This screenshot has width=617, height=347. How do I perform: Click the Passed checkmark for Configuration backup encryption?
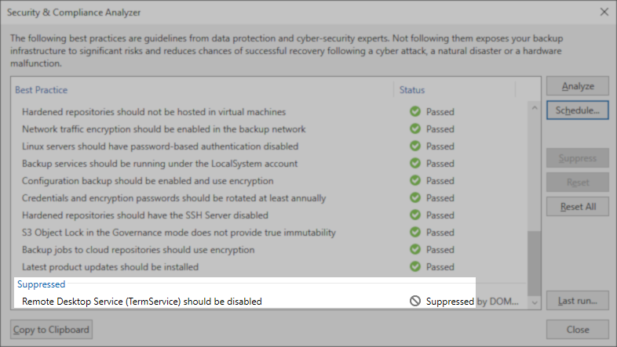415,181
